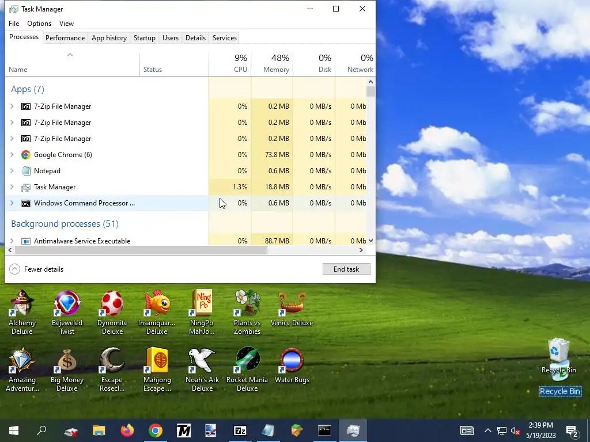This screenshot has height=442, width=590.
Task: Open the Users tab
Action: (171, 38)
